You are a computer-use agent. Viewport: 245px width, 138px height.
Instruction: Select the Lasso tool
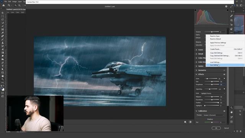coord(3,20)
